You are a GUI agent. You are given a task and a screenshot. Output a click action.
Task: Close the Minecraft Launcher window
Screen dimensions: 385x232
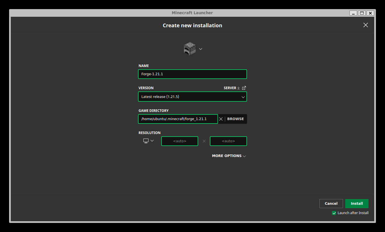370,13
